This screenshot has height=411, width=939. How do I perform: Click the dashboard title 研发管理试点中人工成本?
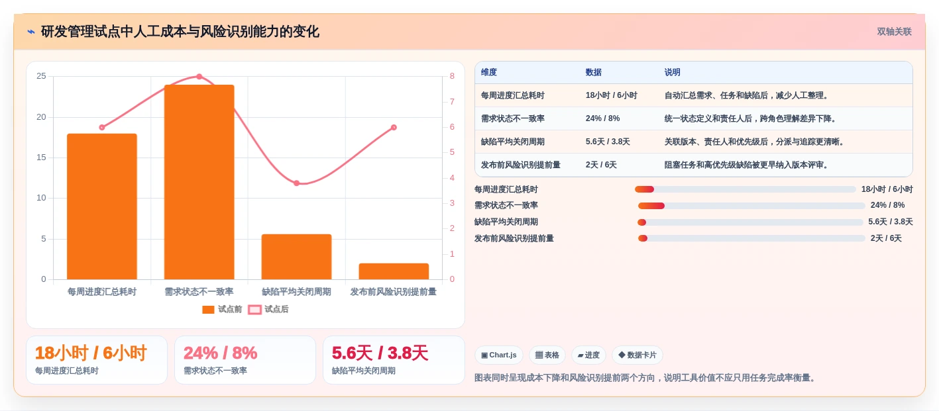point(180,32)
